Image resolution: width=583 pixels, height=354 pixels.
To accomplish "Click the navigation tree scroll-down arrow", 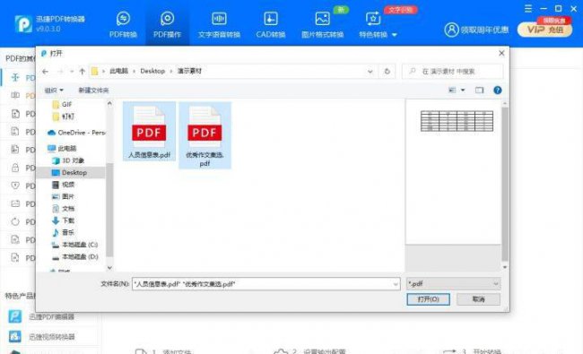I will click(x=109, y=267).
